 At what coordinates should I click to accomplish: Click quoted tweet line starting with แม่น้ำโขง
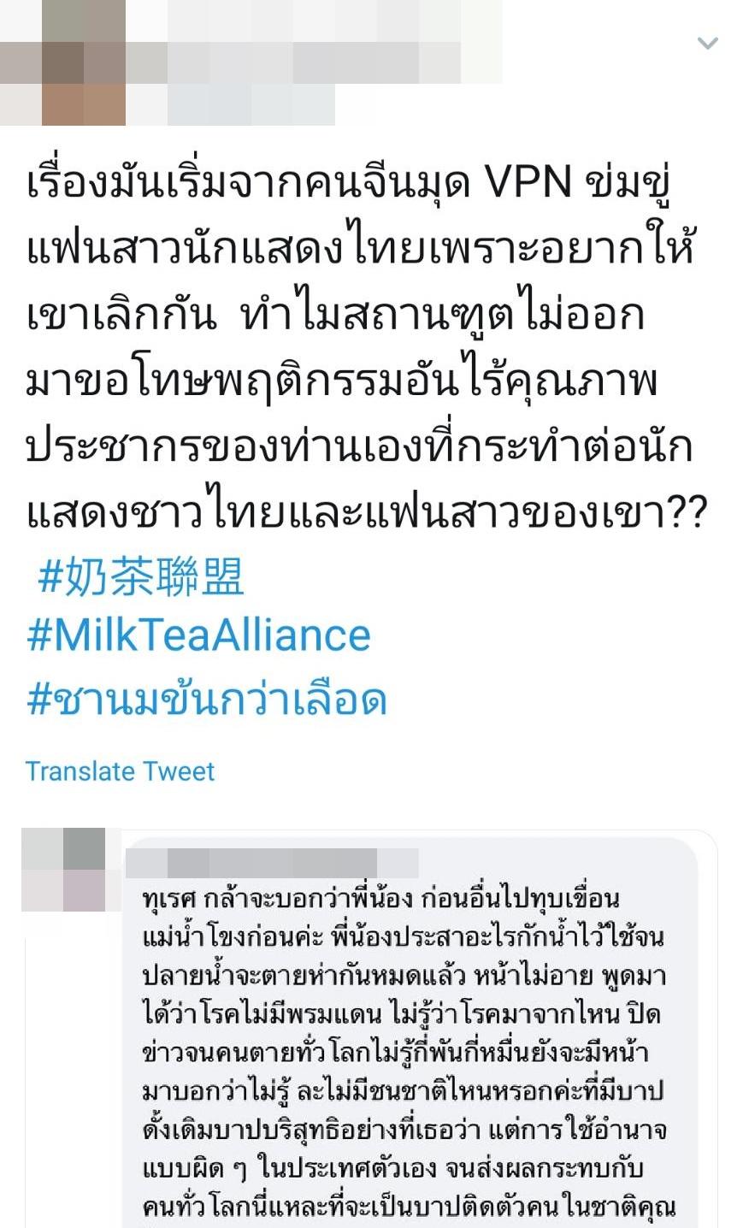point(402,937)
